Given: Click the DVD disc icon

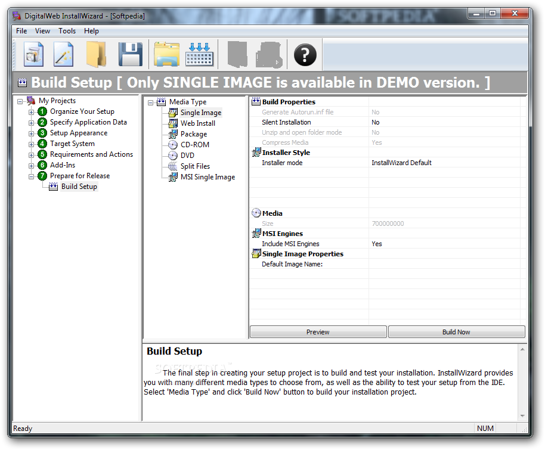Looking at the screenshot, I should click(x=173, y=156).
